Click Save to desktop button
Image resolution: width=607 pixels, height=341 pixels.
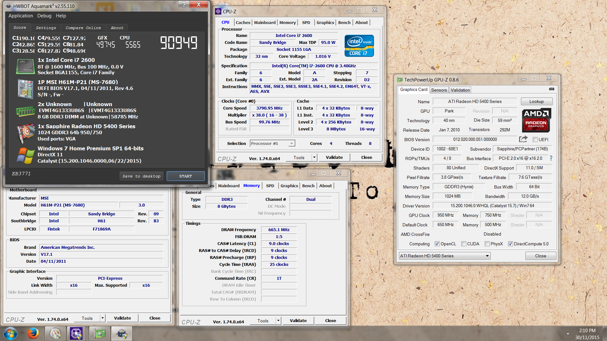tap(141, 176)
